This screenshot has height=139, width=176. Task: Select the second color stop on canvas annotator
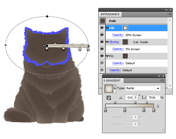(x=63, y=49)
